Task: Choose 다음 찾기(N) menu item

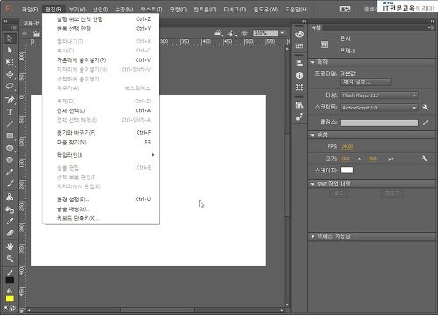Action: (x=101, y=142)
